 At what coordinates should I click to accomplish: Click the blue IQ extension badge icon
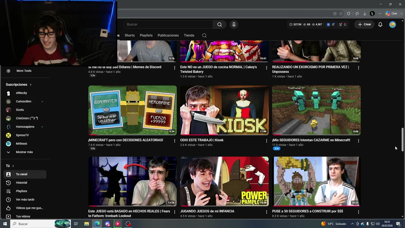click(x=328, y=24)
